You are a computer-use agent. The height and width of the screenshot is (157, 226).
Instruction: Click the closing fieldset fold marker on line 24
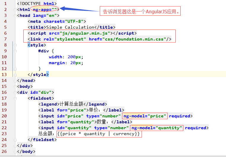tap(15, 140)
